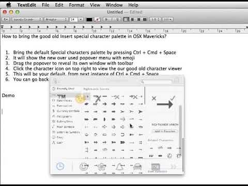
Task: Open the Character Viewer gear menu
Action: [x=57, y=82]
